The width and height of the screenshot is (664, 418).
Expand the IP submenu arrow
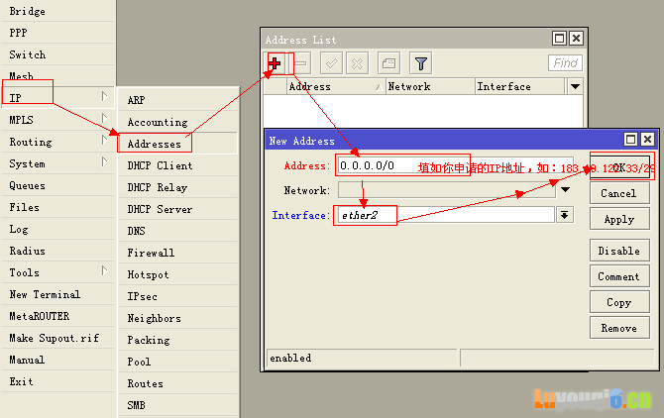click(104, 96)
